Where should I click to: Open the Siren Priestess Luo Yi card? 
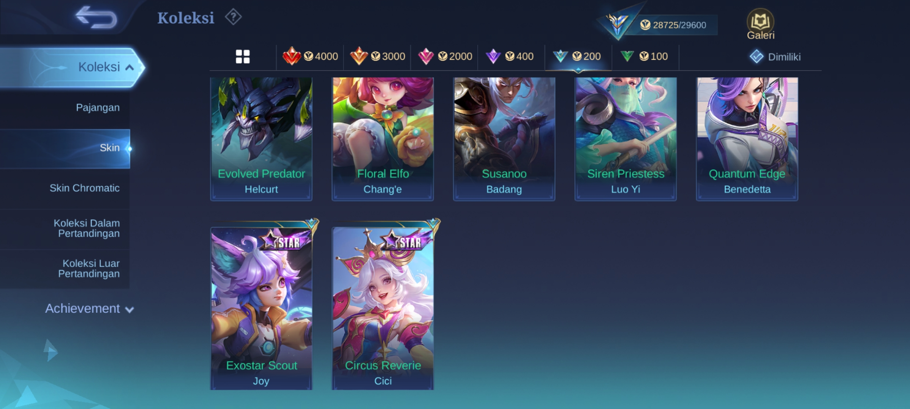(626, 139)
